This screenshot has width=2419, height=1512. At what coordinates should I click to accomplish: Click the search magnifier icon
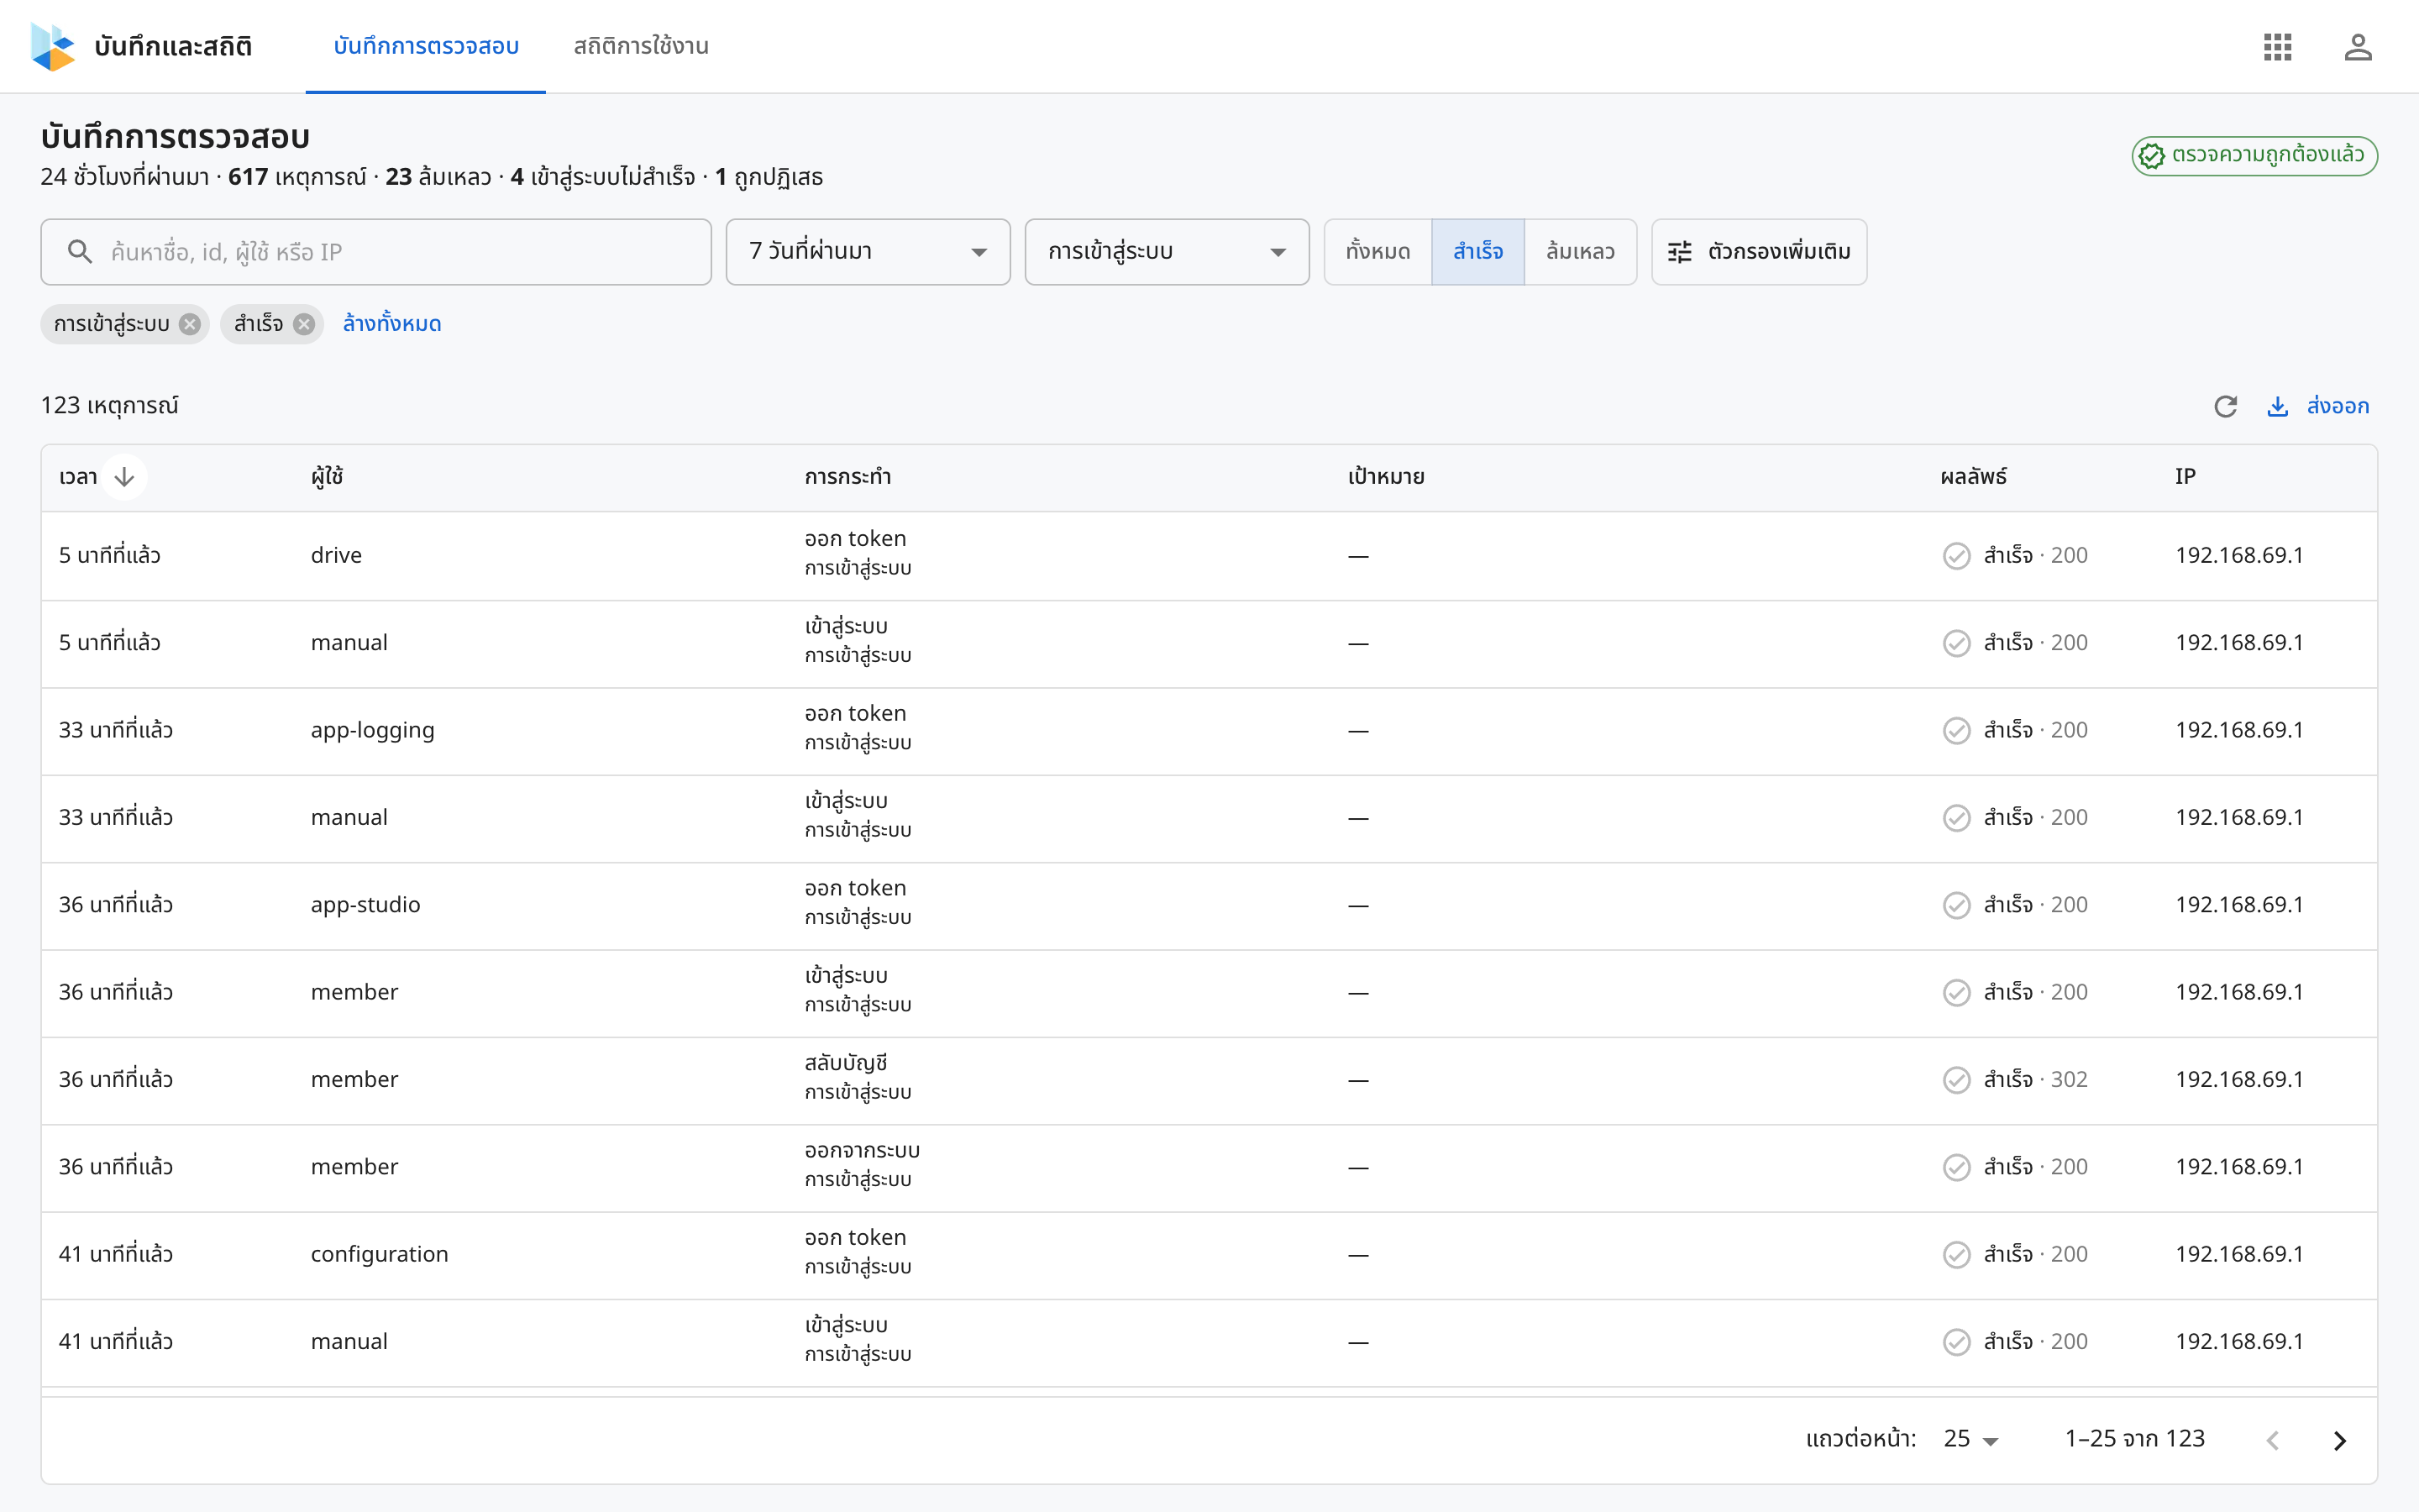pyautogui.click(x=80, y=252)
